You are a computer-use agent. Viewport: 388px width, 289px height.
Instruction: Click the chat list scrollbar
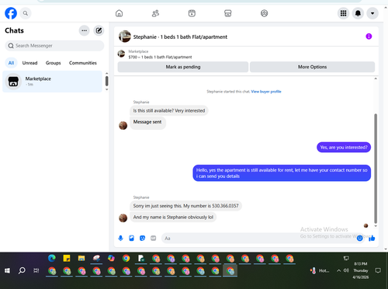106,81
